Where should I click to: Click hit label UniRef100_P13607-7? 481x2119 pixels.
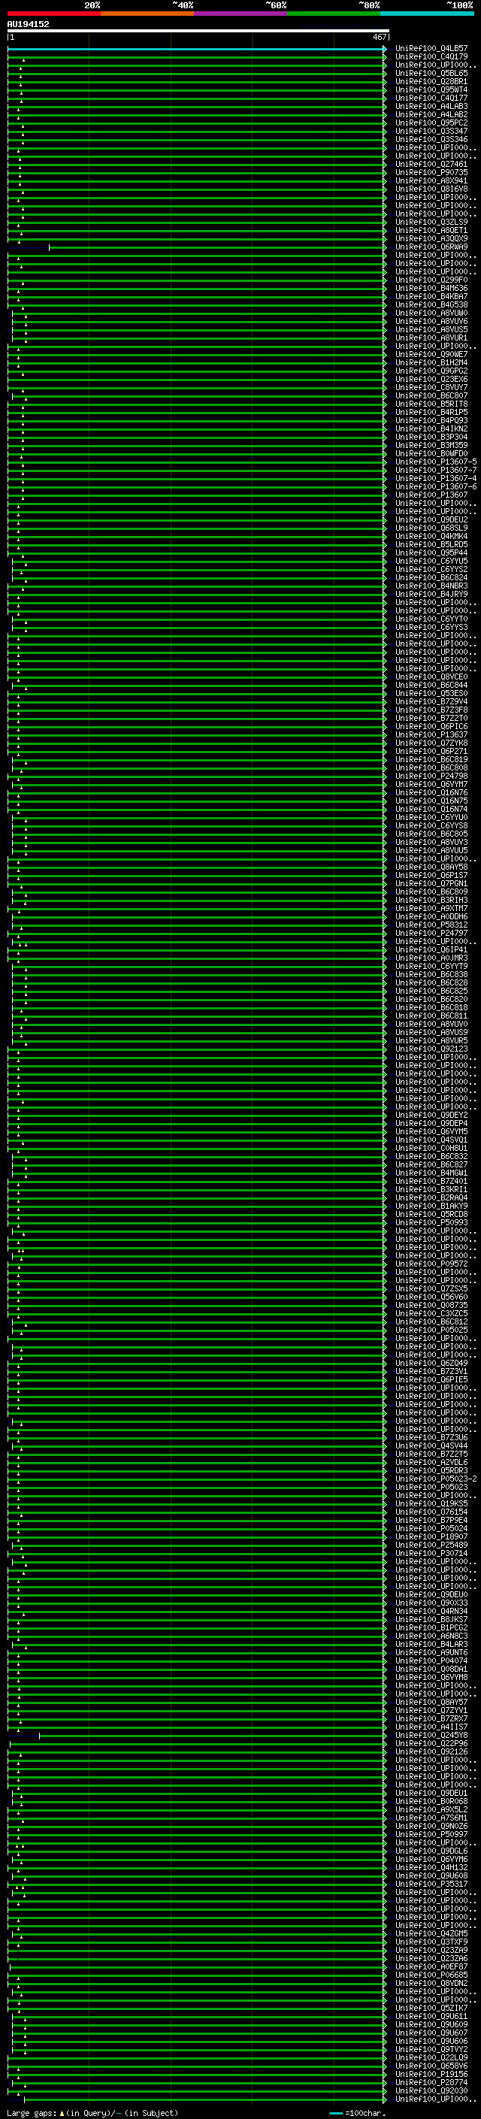coord(436,471)
